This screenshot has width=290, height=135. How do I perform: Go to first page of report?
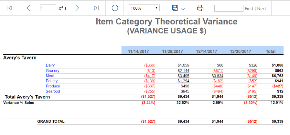(9, 8)
